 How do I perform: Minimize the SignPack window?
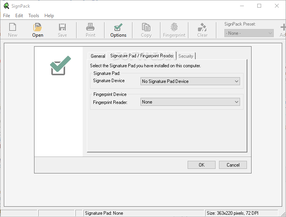click(x=242, y=6)
